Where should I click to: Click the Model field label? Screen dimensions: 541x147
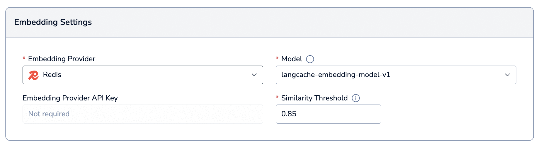tap(292, 59)
